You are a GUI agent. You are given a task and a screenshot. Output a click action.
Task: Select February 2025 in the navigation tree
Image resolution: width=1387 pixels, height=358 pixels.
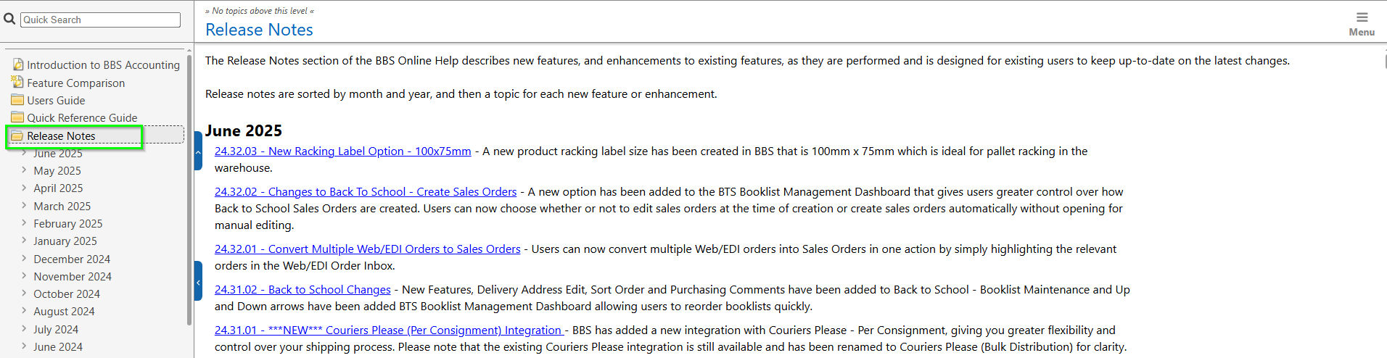click(x=67, y=224)
